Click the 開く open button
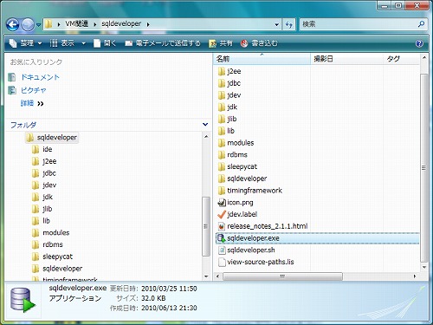 click(x=106, y=43)
